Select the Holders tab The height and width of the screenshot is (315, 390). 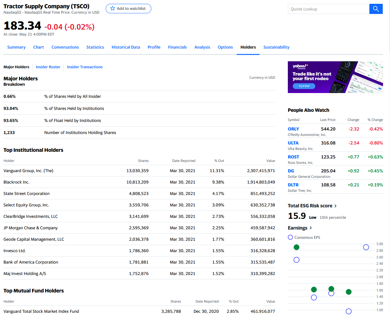(x=248, y=47)
